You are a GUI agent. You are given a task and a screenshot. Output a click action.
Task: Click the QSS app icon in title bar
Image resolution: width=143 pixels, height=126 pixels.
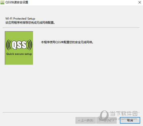2,2
